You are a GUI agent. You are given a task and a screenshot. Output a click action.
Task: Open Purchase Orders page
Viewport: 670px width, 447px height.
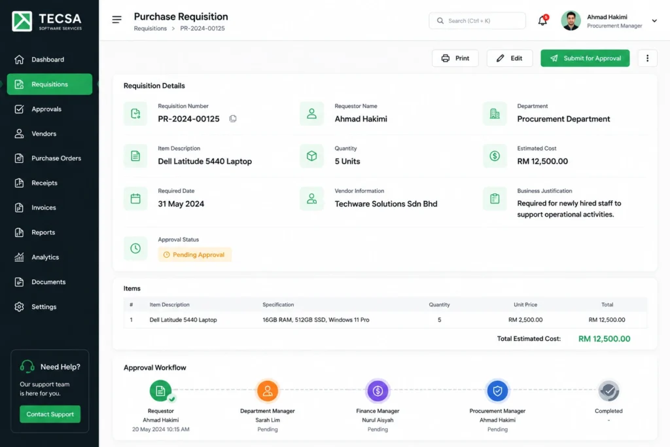[x=50, y=158]
